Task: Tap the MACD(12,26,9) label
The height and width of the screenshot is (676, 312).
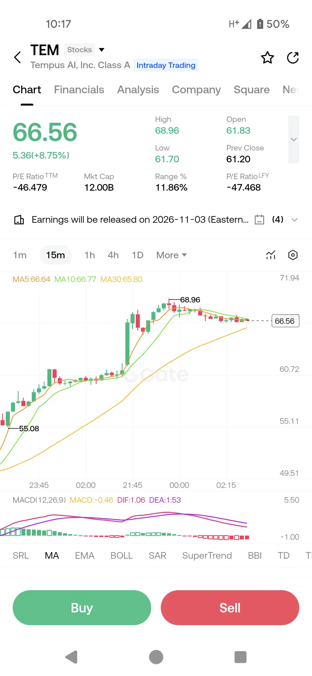Action: pyautogui.click(x=39, y=500)
